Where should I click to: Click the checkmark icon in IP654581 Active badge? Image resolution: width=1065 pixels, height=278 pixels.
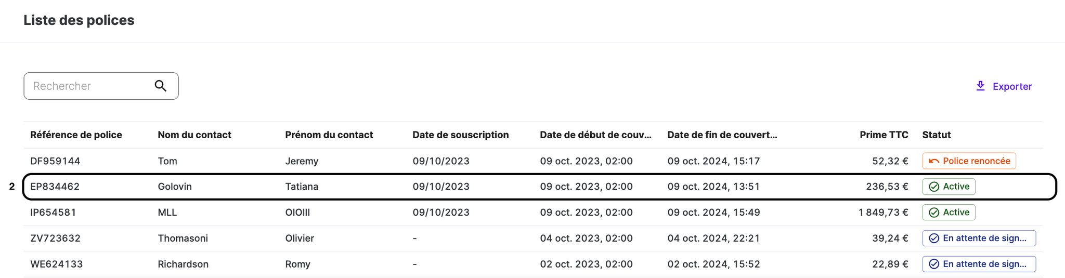coord(934,213)
